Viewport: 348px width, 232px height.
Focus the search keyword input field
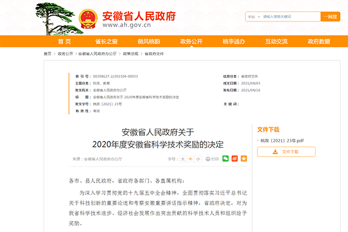(x=290, y=17)
